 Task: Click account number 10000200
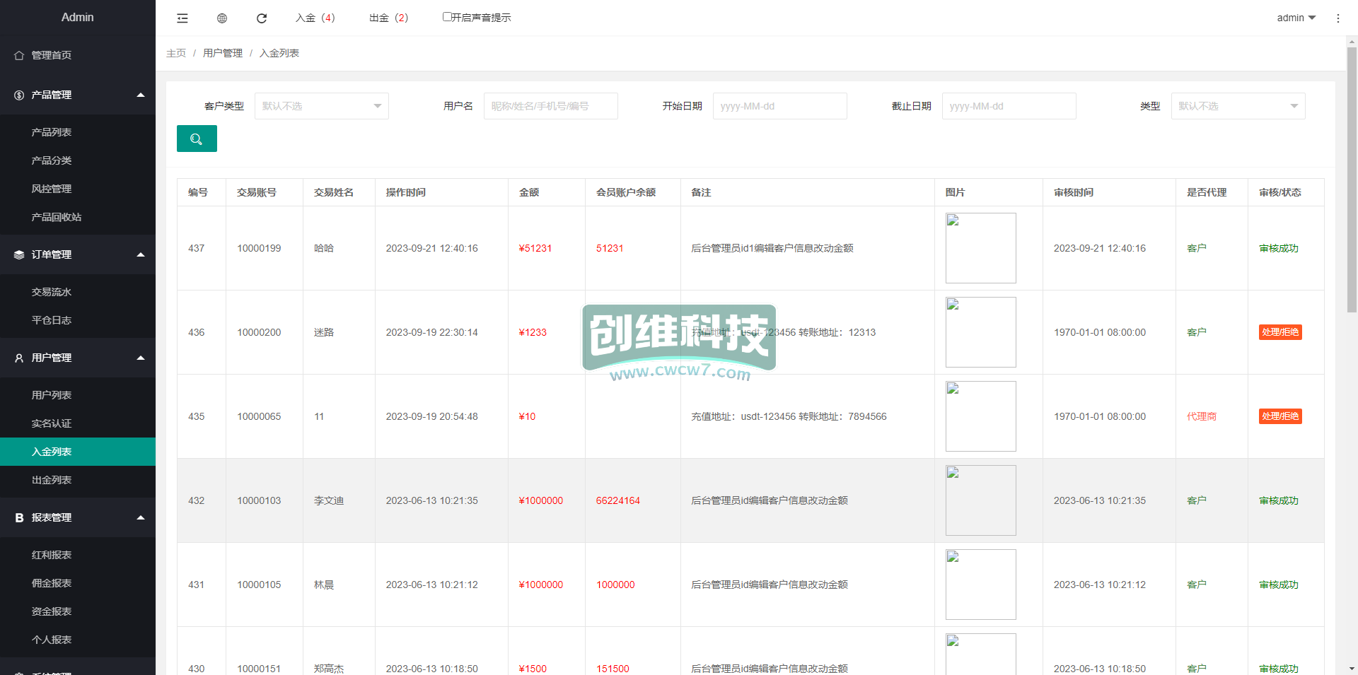[x=259, y=332]
